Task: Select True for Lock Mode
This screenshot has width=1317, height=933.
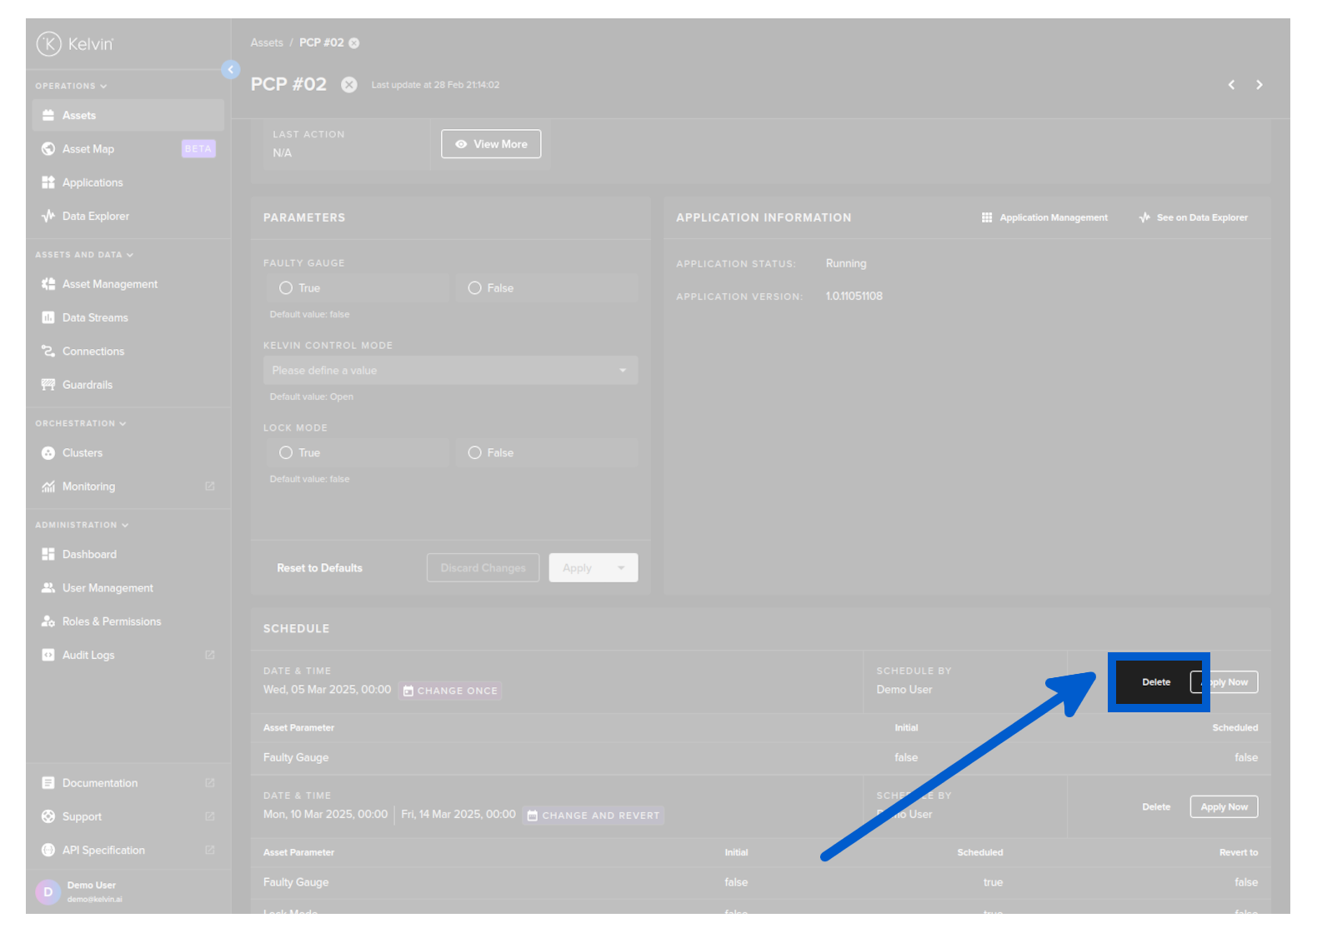Action: pos(286,453)
